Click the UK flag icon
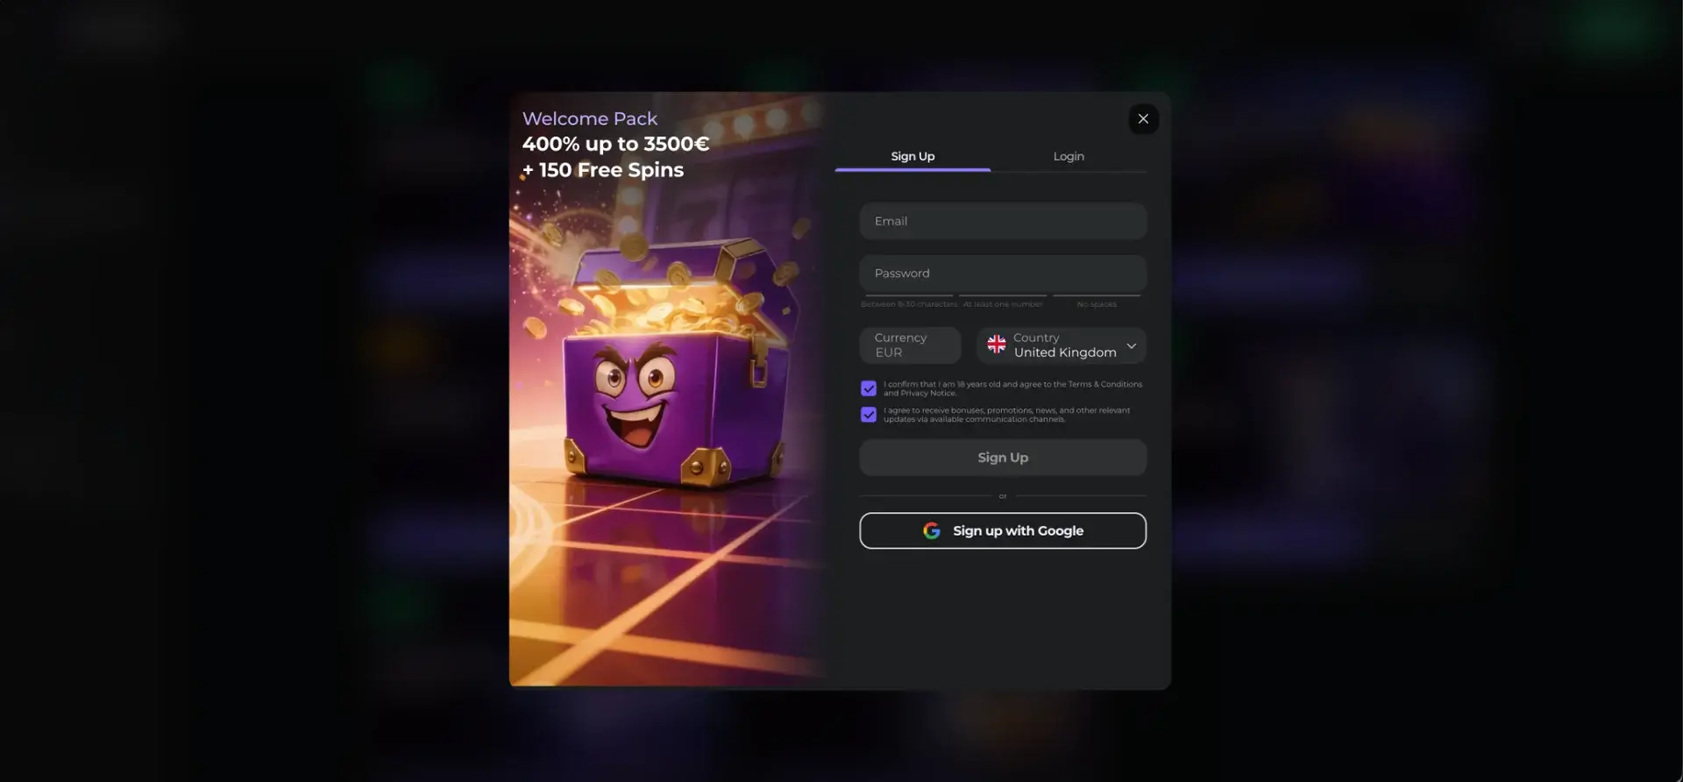This screenshot has width=1683, height=782. coord(997,345)
